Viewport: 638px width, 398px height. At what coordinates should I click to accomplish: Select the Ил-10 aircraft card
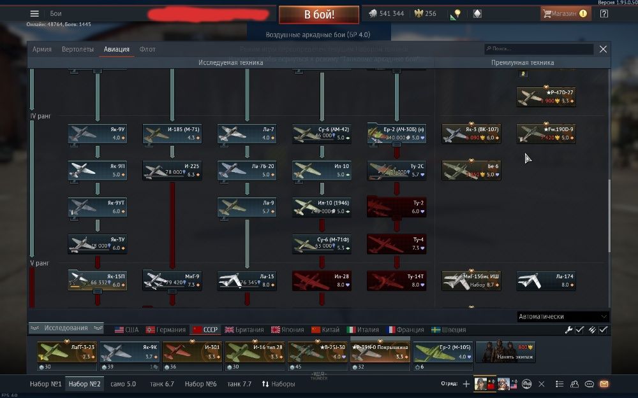(x=322, y=170)
